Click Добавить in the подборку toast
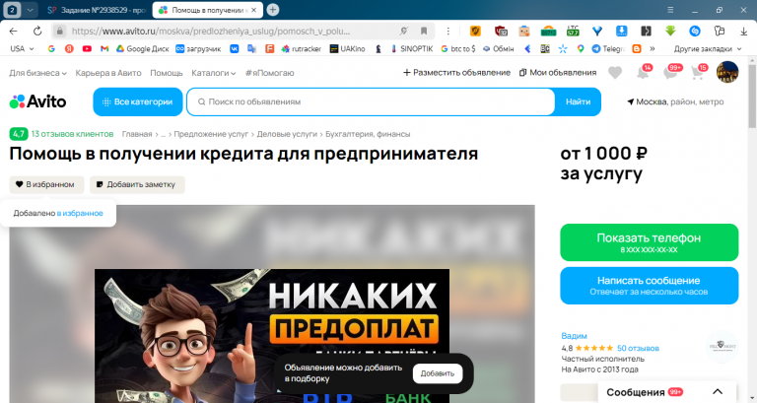The width and height of the screenshot is (757, 403). [437, 373]
